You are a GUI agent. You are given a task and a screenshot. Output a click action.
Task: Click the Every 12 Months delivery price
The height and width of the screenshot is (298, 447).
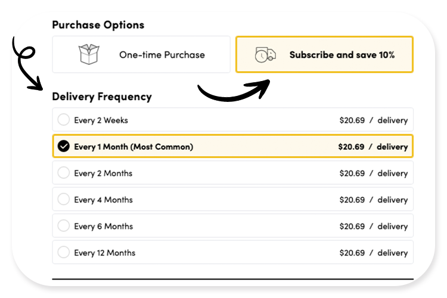[x=373, y=253]
